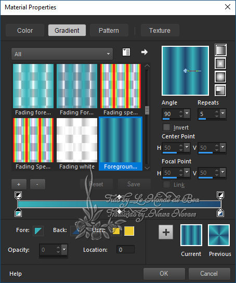Expand the Repeats value dropdown arrow
Viewport: 236px width, 283px height.
tap(223, 113)
